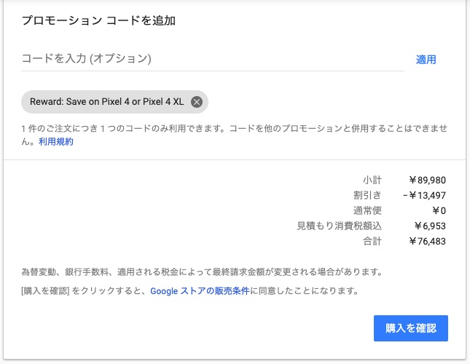This screenshot has height=364, width=470.
Task: Click the コードを入力 promo code field
Action: [213, 58]
